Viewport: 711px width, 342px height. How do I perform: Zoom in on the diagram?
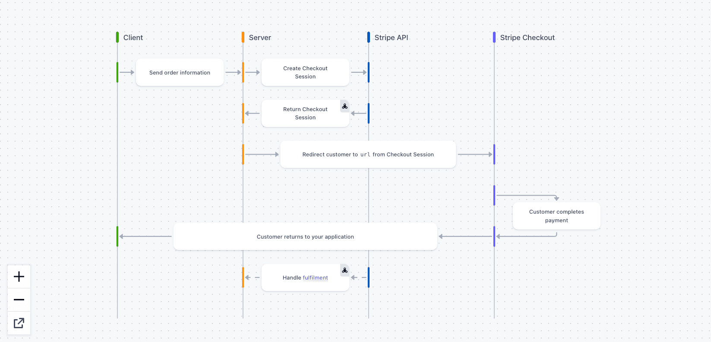pos(19,277)
